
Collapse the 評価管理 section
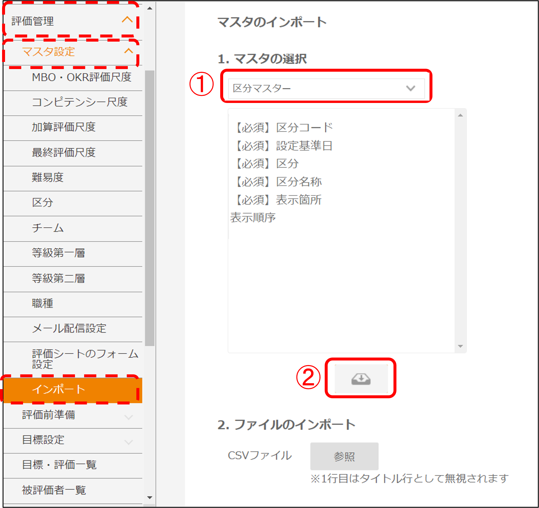(127, 20)
